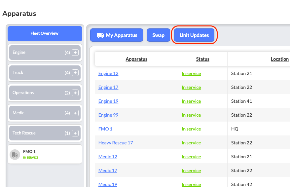Select the Operations category
This screenshot has height=187, width=290.
45,93
